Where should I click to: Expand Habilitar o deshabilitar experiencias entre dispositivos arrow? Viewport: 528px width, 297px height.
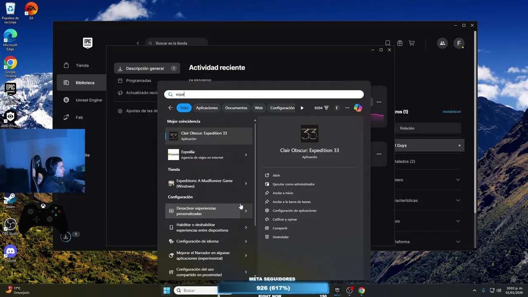246,227
